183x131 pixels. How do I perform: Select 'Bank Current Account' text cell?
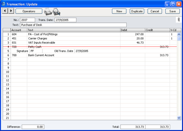point(73,55)
